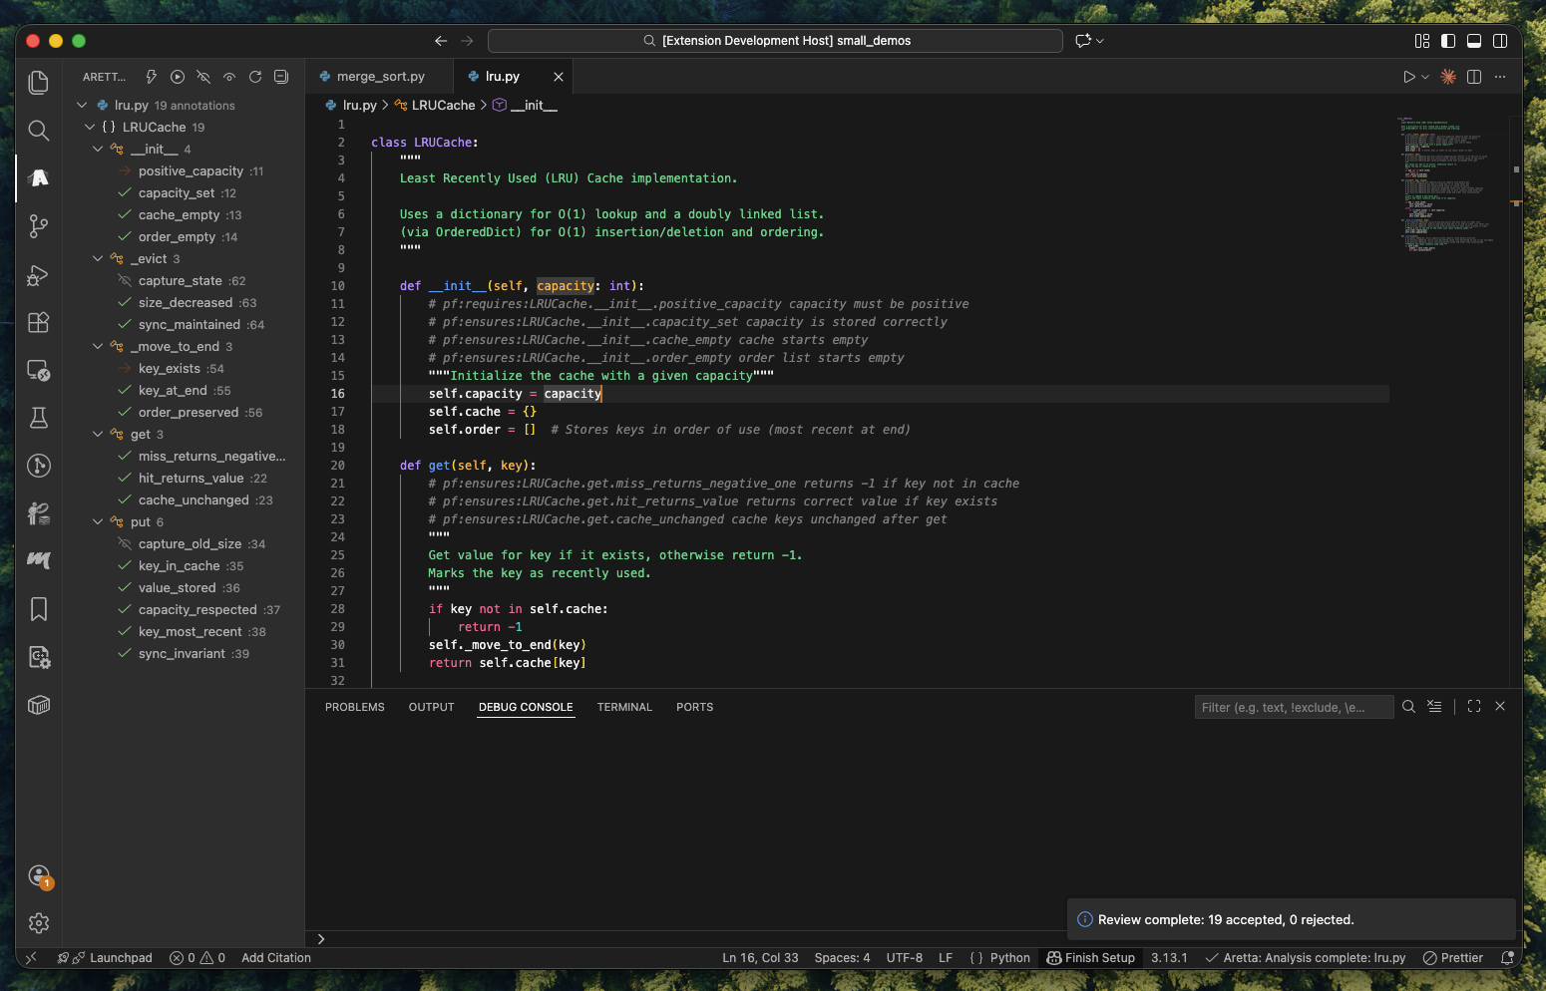Image resolution: width=1546 pixels, height=991 pixels.
Task: Open Source Control from the activity bar
Action: pos(39,226)
